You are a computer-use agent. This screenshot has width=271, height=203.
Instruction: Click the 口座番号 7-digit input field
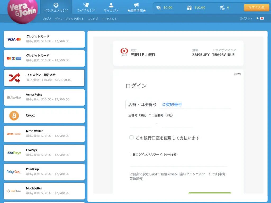178,124
